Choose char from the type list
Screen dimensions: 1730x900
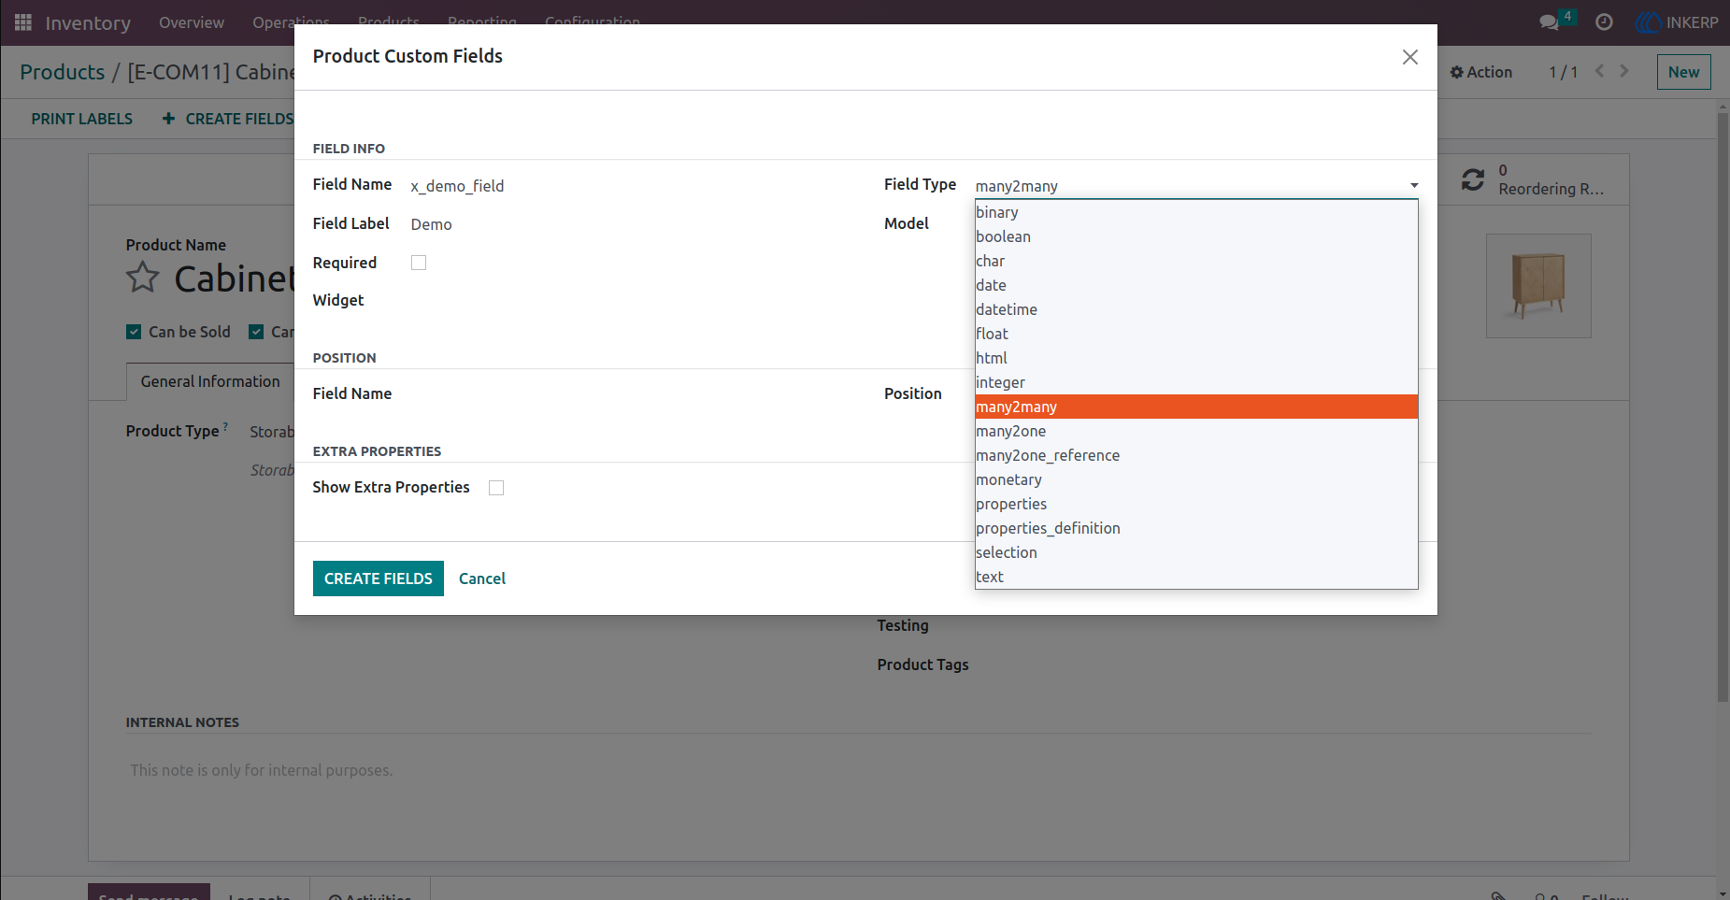click(x=1196, y=261)
